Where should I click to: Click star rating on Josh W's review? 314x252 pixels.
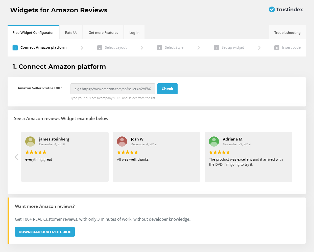tap(128, 152)
